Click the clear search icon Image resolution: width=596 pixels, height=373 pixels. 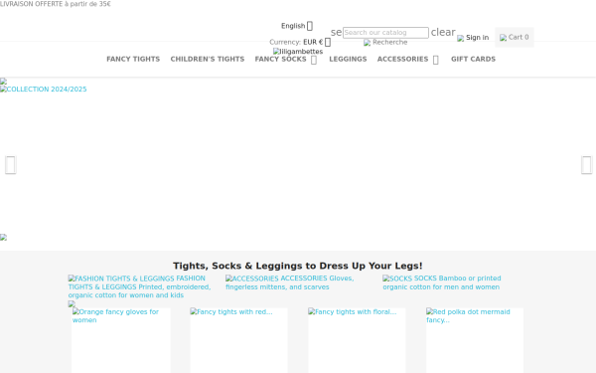[443, 33]
